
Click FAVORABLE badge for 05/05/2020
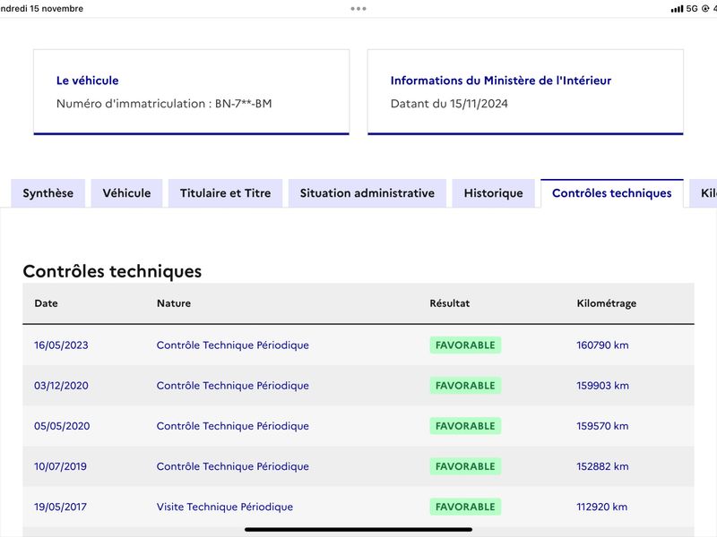[x=465, y=426]
